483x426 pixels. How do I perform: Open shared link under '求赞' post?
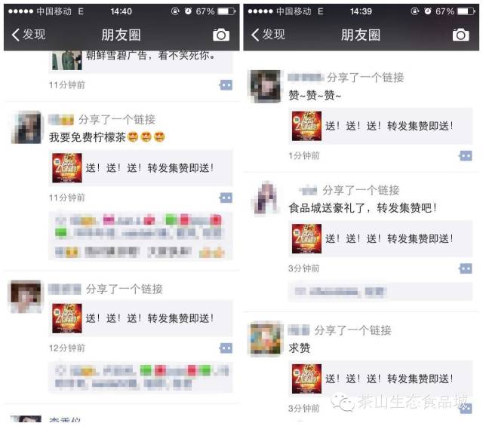[380, 378]
